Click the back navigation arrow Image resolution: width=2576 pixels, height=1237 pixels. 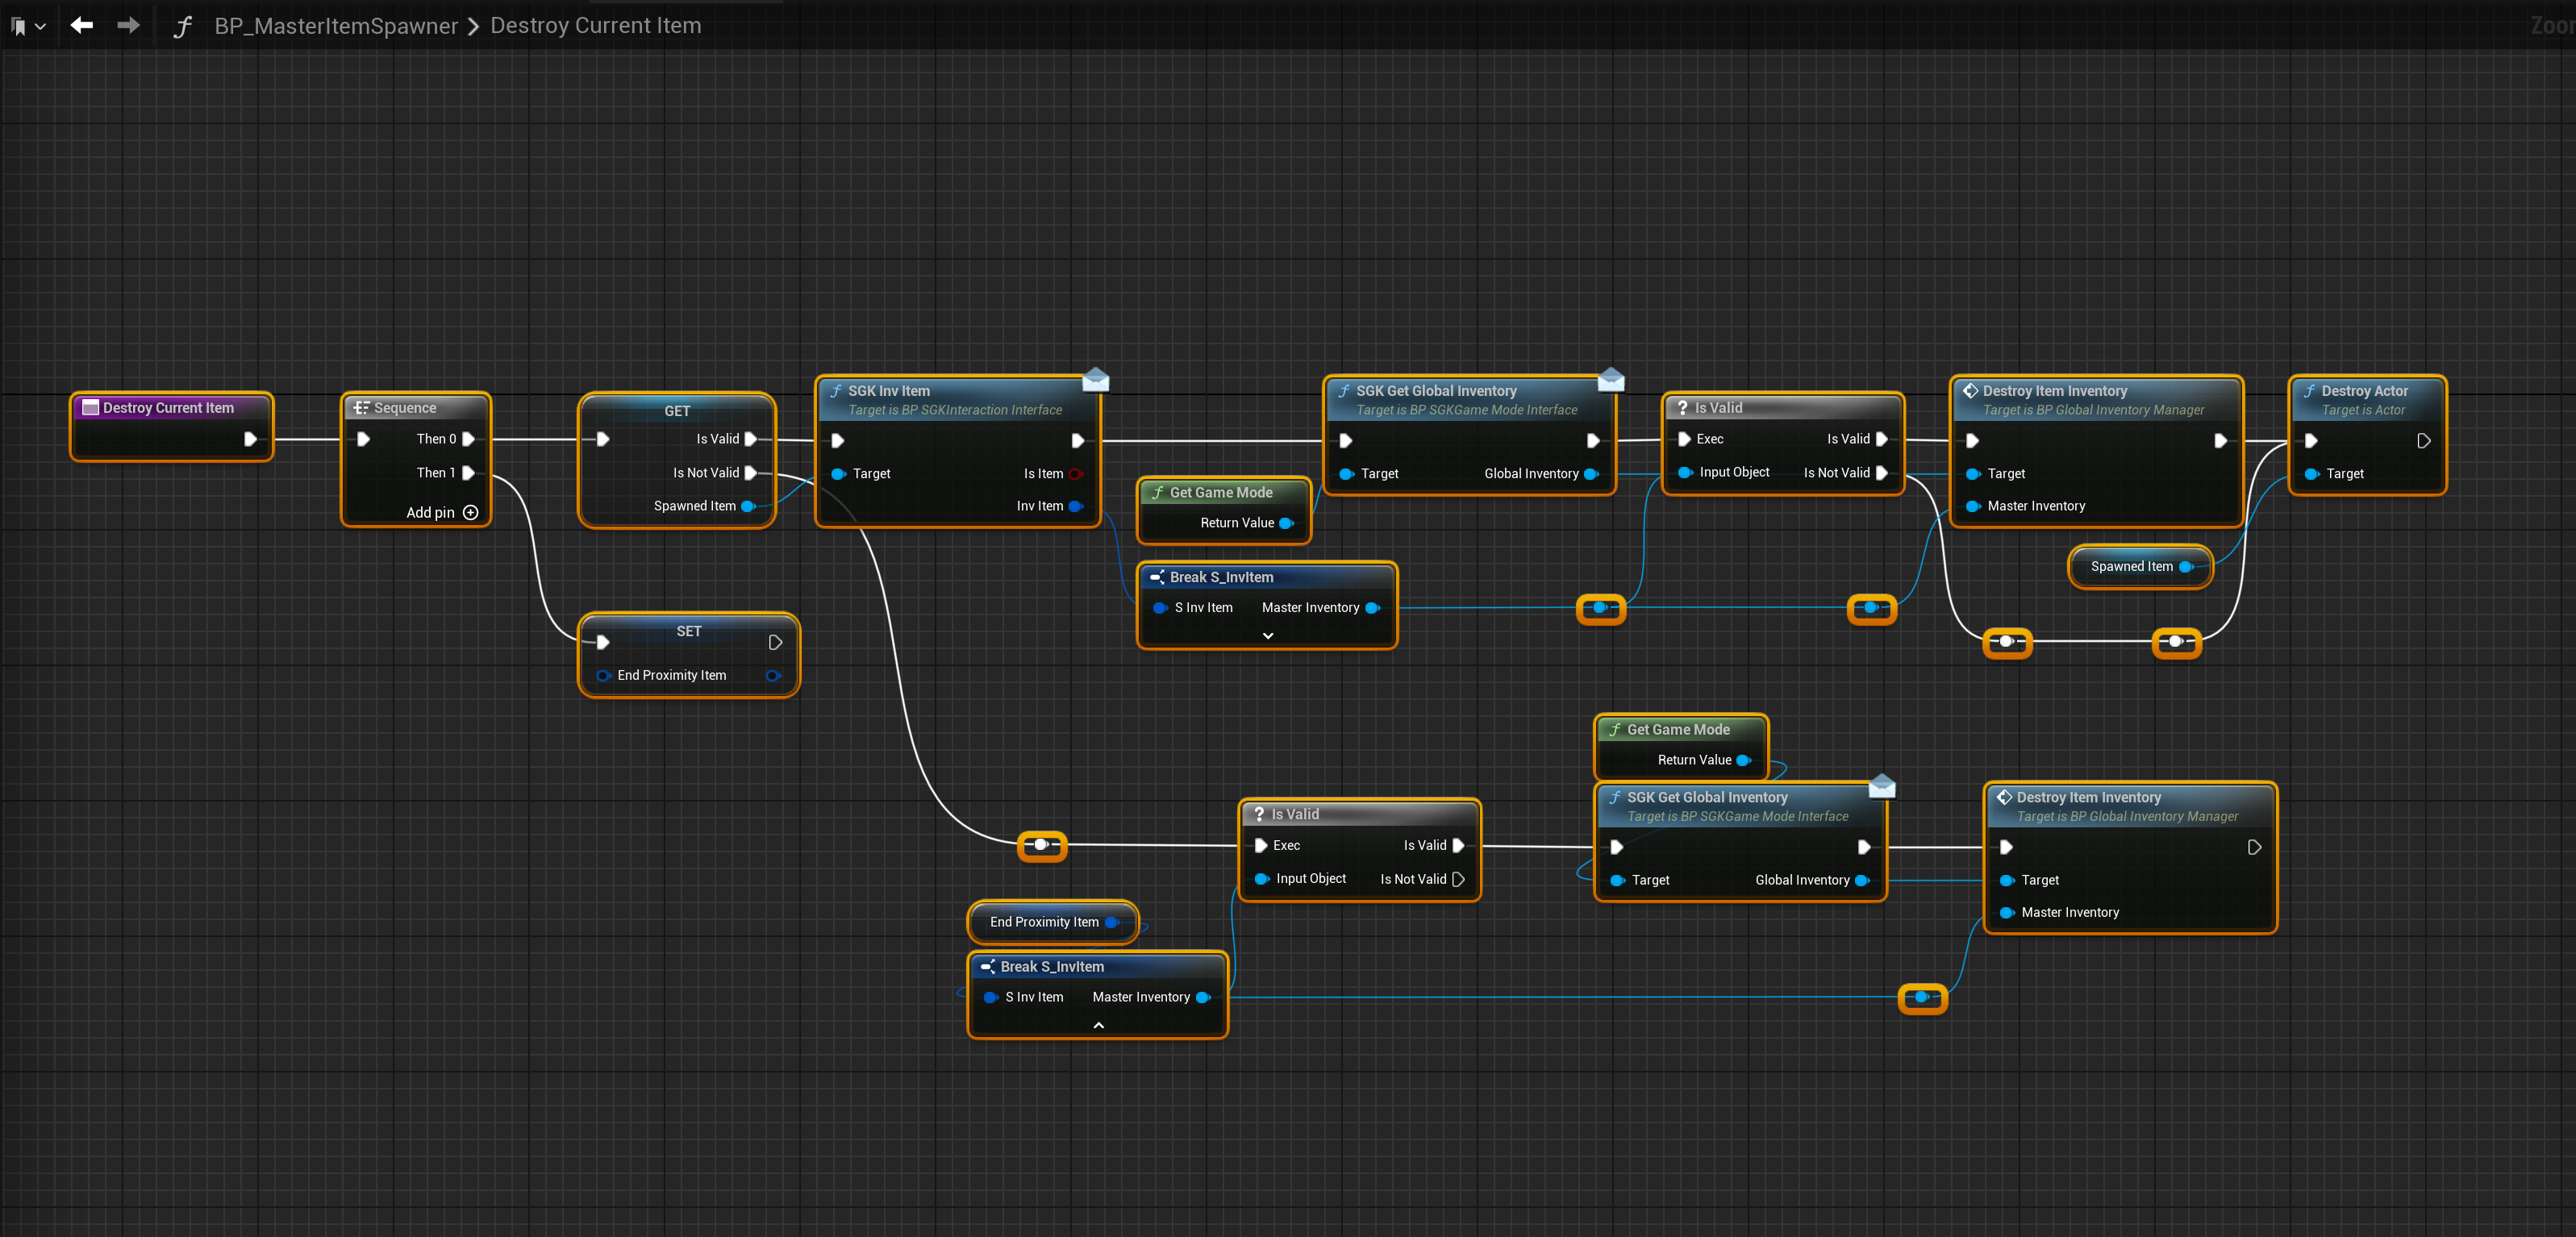click(82, 25)
